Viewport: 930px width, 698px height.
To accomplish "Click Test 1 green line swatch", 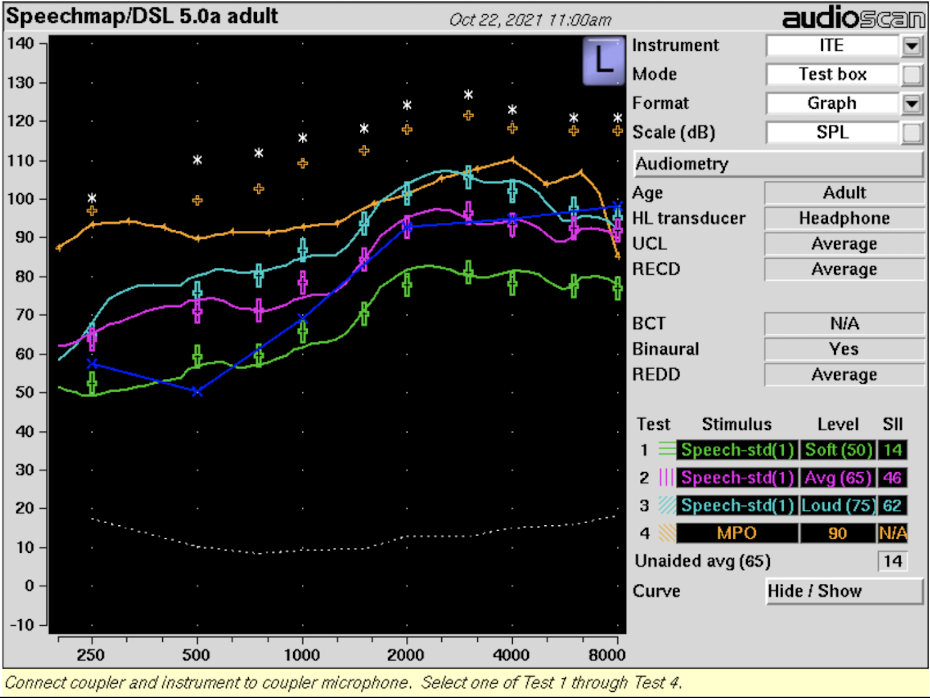I will click(667, 449).
